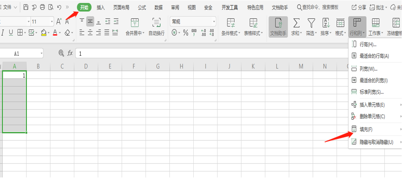The image size is (402, 185).
Task: Choose 填充(F) in the menu
Action: tap(375, 129)
